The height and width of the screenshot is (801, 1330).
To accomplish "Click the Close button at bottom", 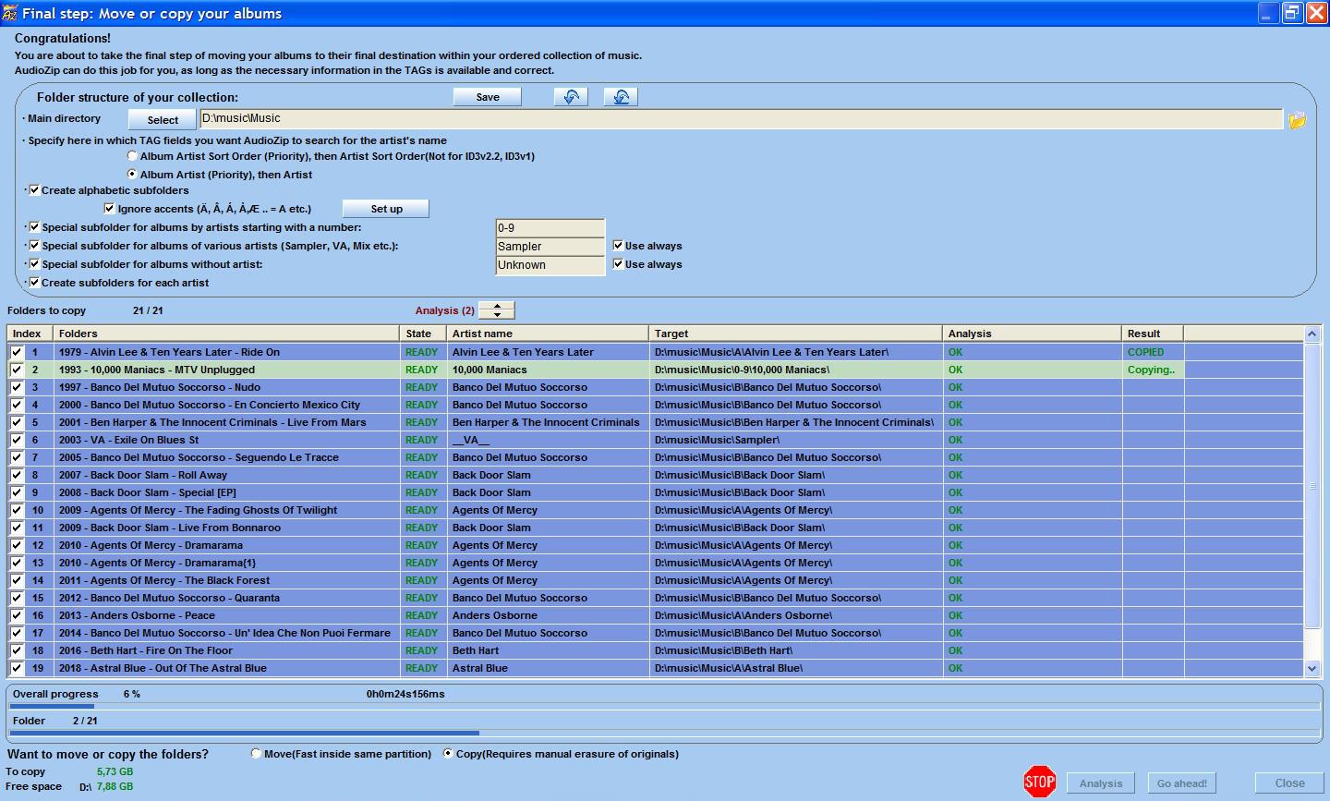I will [1289, 783].
